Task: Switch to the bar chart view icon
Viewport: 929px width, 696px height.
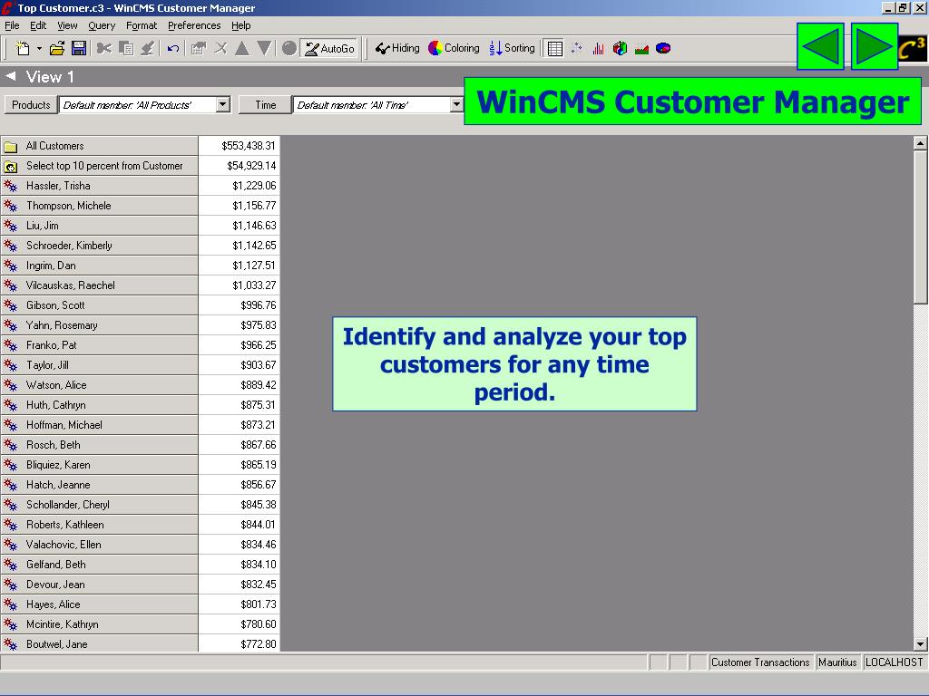Action: click(x=599, y=49)
